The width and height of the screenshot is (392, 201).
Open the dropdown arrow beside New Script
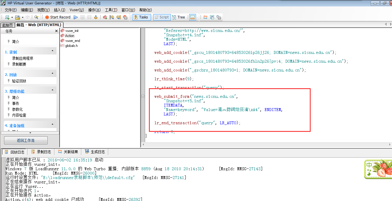coord(12,17)
